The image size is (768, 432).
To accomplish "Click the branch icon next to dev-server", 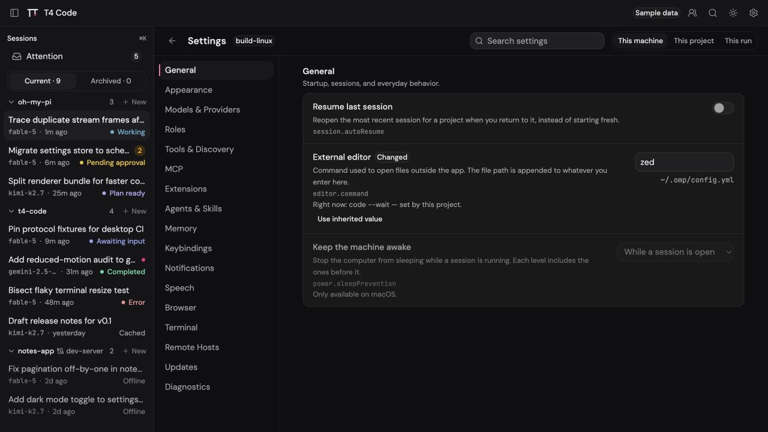I will click(x=60, y=351).
